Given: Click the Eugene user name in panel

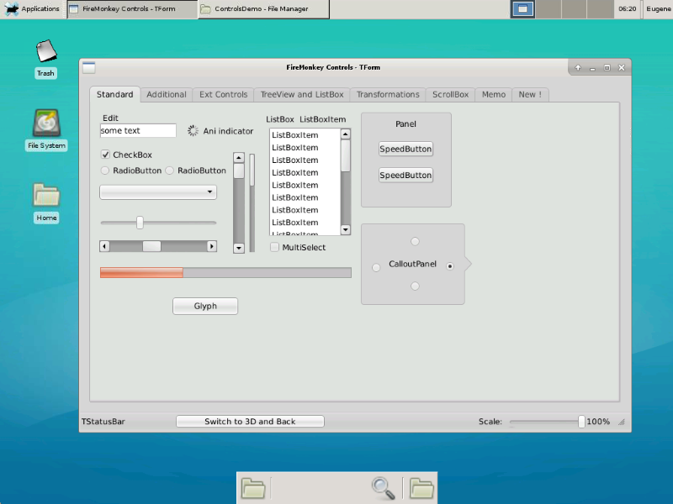Looking at the screenshot, I should click(659, 8).
